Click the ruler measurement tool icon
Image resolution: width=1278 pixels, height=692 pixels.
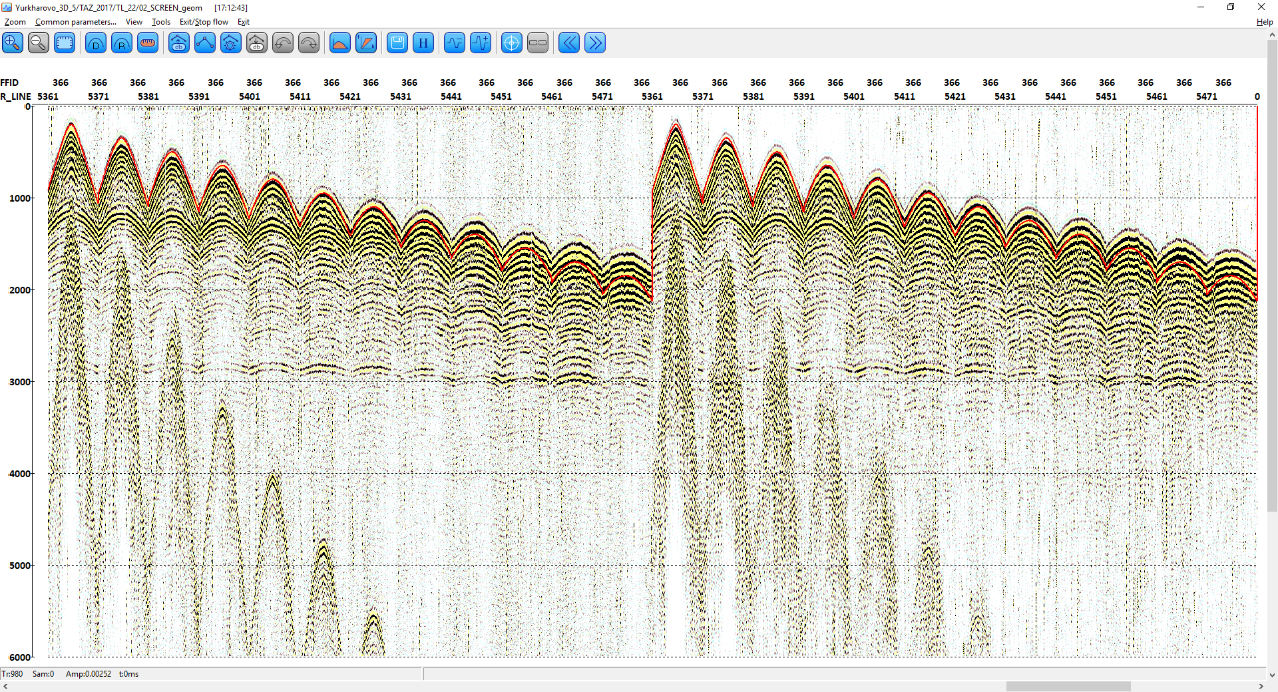(x=148, y=43)
